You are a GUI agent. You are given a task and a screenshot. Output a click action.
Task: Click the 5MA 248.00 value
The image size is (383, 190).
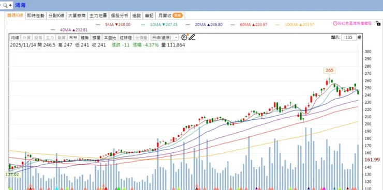click(123, 25)
